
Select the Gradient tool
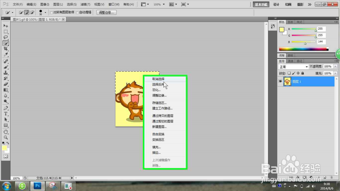click(6, 90)
